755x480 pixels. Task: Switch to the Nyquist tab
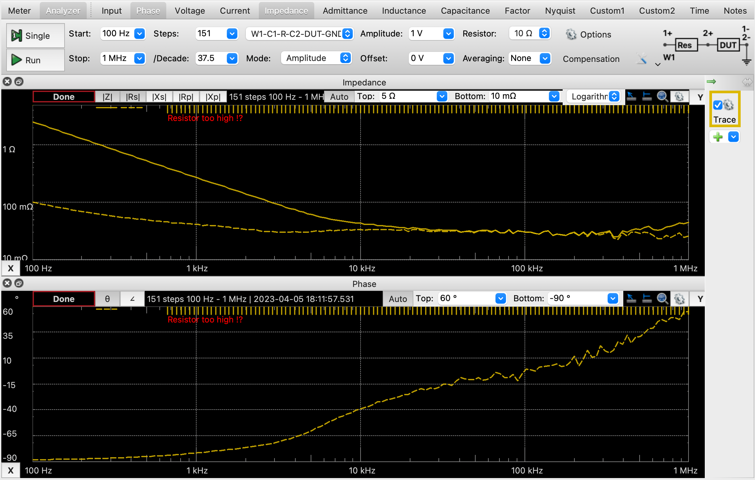coord(560,11)
